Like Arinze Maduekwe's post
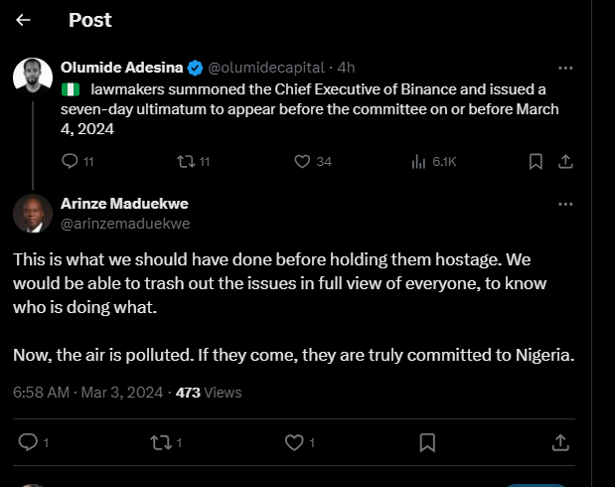615x487 pixels. tap(294, 441)
